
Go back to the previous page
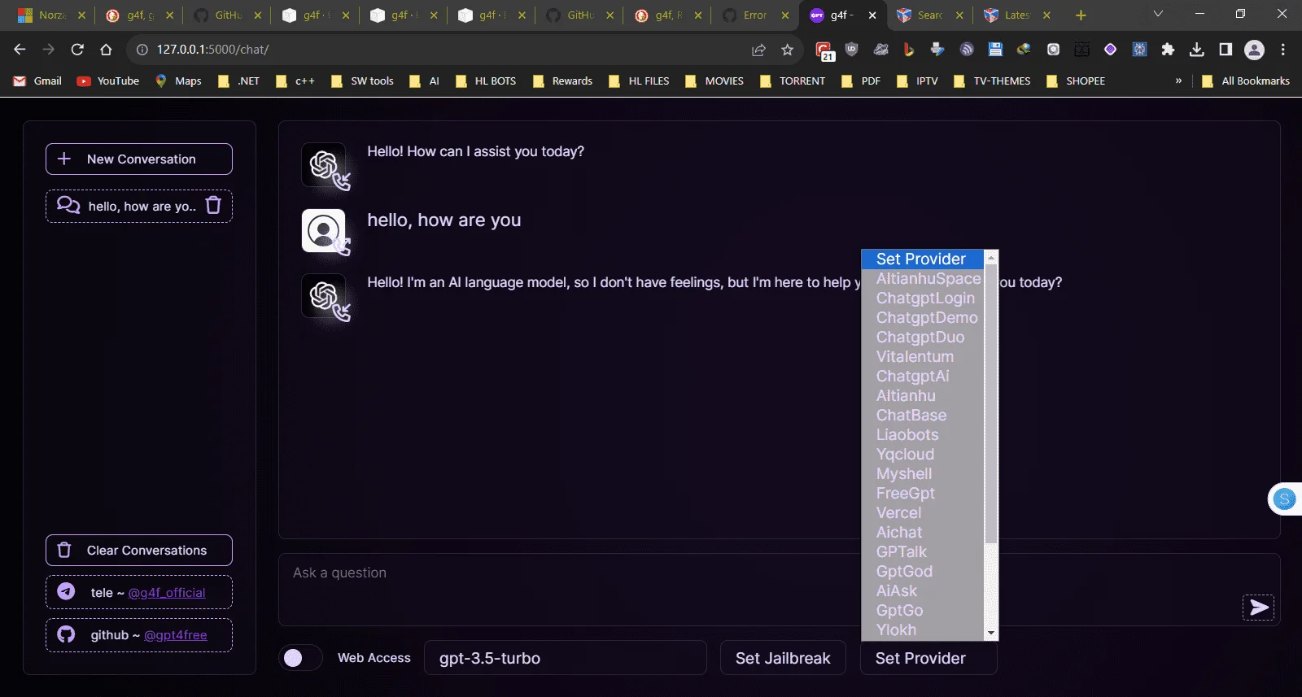tap(20, 50)
